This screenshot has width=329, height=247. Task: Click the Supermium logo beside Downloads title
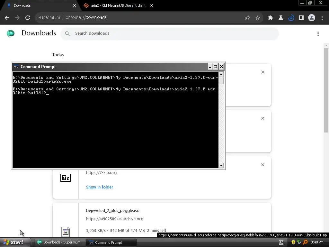click(11, 33)
